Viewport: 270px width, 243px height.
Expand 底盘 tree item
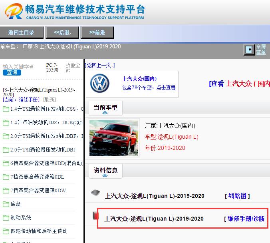coord(16,204)
